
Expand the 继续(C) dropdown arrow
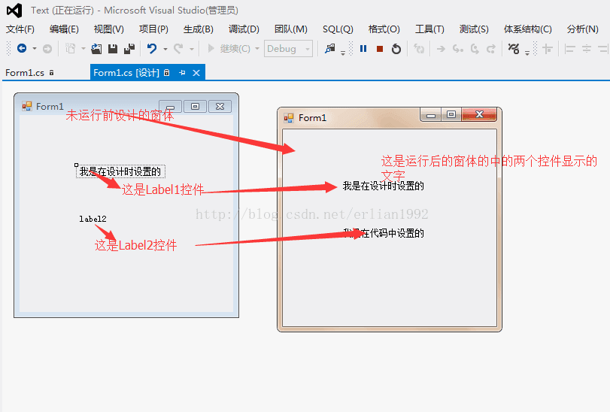[x=257, y=49]
